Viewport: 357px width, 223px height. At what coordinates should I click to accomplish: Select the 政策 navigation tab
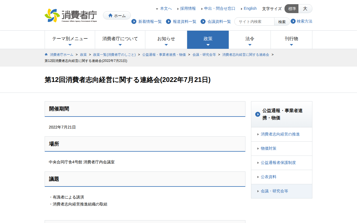pyautogui.click(x=208, y=40)
